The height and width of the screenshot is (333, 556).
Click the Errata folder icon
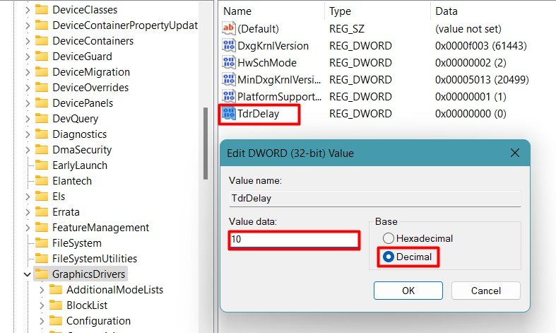[x=42, y=212]
